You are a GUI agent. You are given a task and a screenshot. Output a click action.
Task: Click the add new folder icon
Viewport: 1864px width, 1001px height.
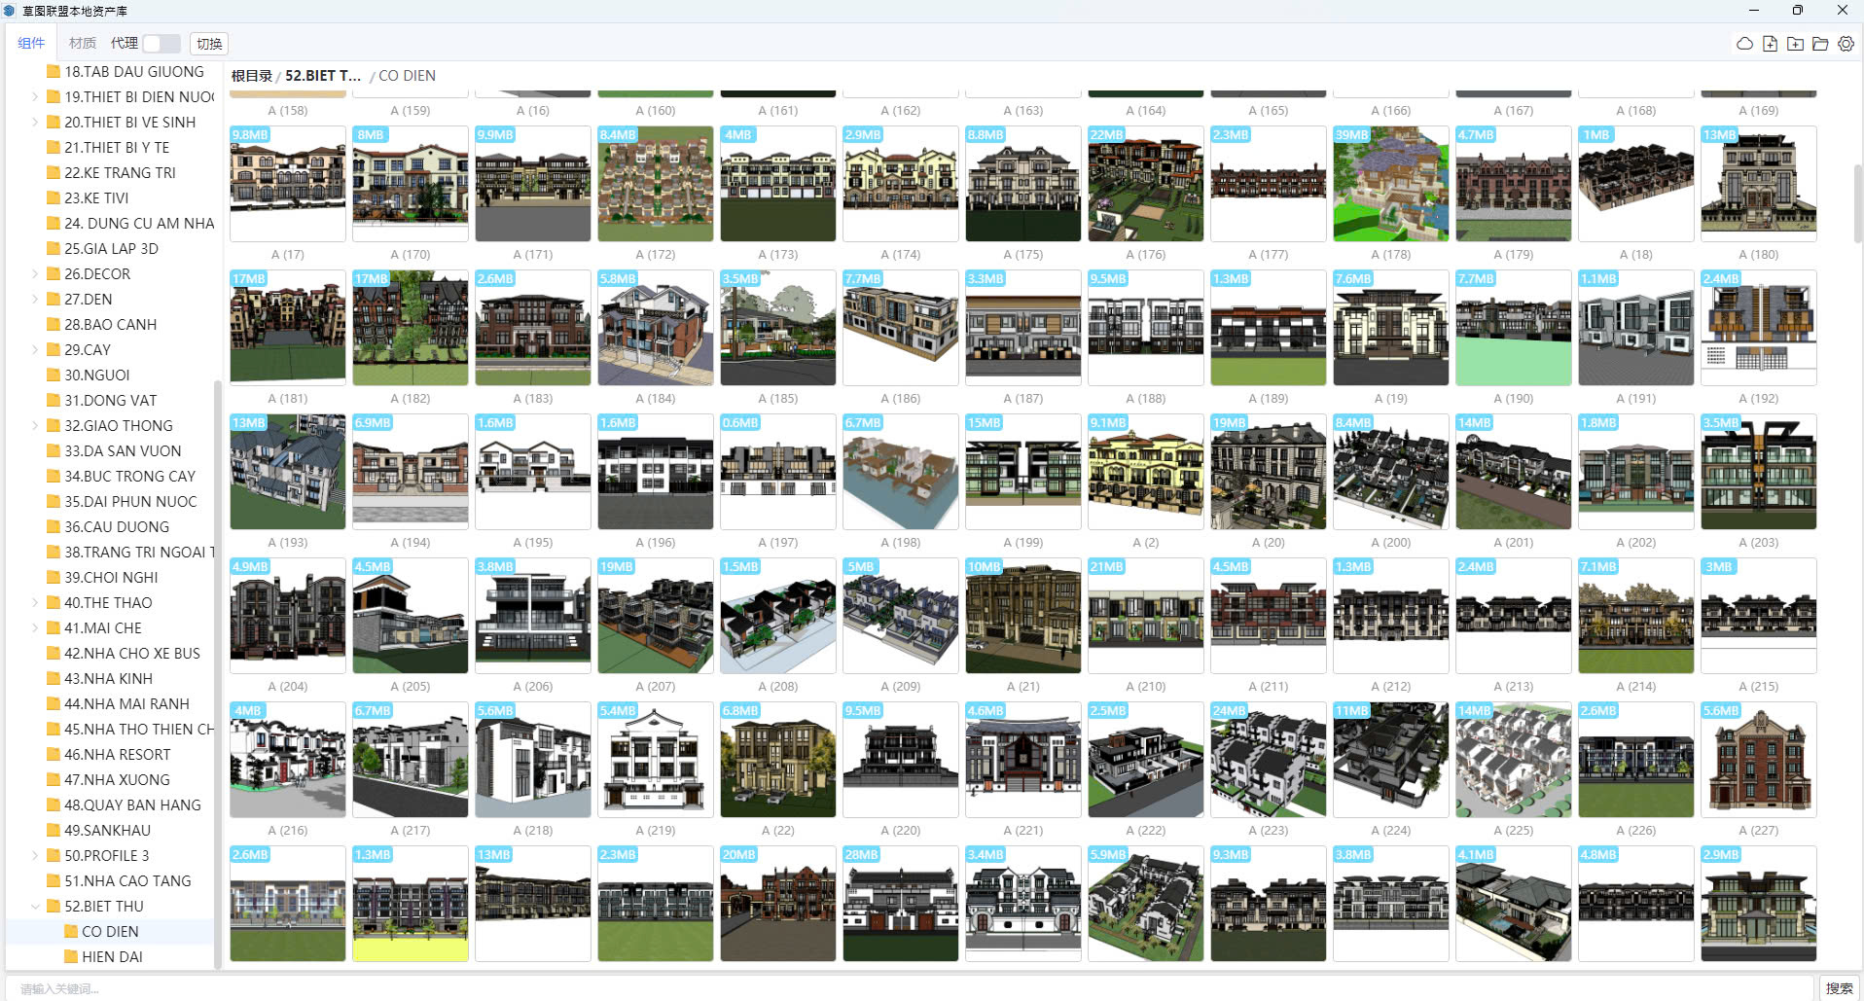[1795, 44]
